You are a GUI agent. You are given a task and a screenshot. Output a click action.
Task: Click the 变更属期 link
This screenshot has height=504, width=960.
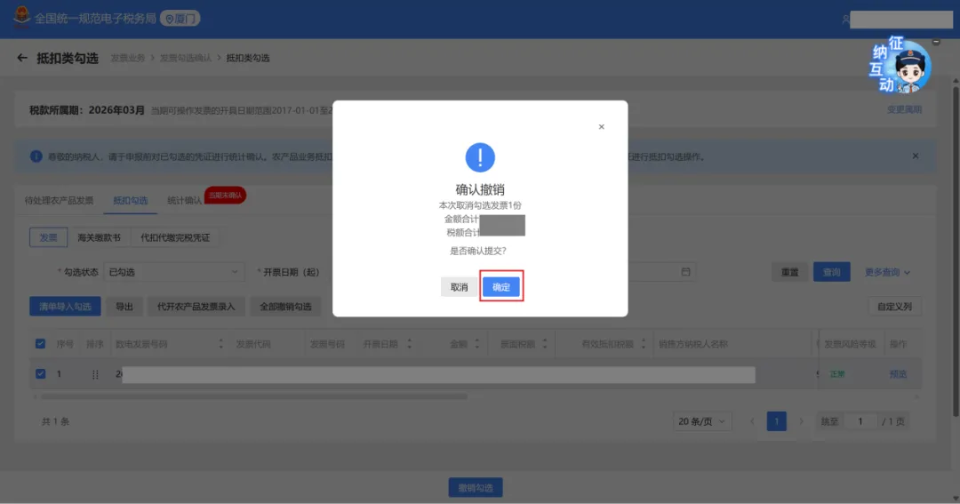point(904,109)
